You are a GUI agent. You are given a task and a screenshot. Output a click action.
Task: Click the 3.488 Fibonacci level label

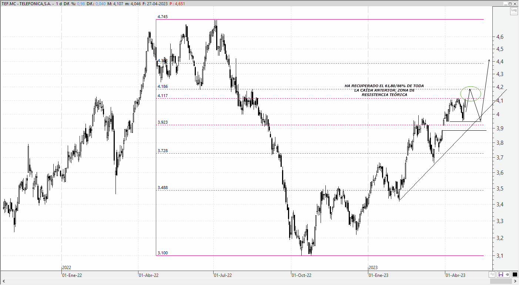pyautogui.click(x=163, y=188)
